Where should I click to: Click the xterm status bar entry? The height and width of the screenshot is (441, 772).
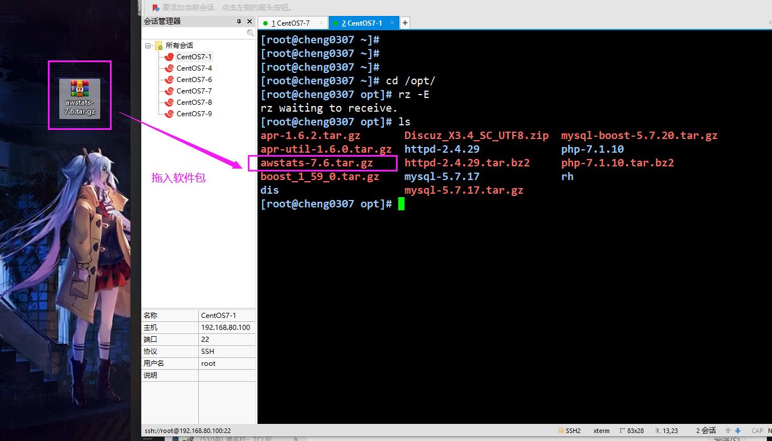click(601, 431)
